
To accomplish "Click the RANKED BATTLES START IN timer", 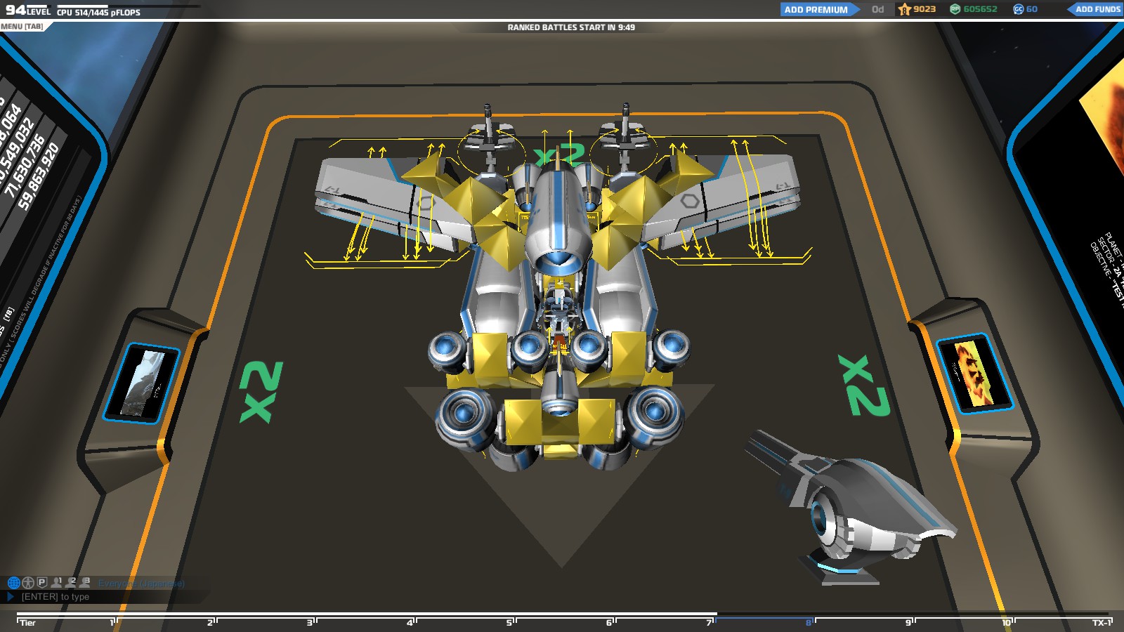I will [571, 27].
